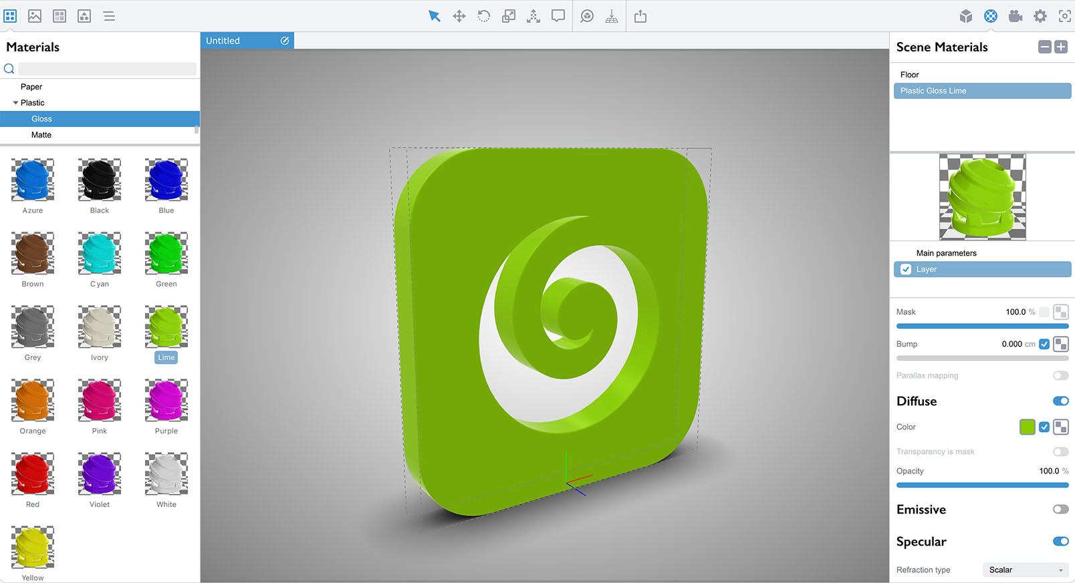
Task: Open the shapes library tab icon
Action: click(x=84, y=16)
